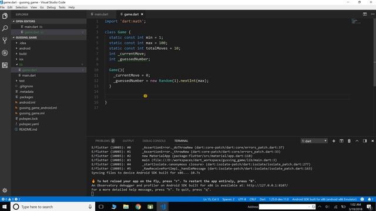
Task: Open the Search view in activity bar
Action: (x=5, y=28)
